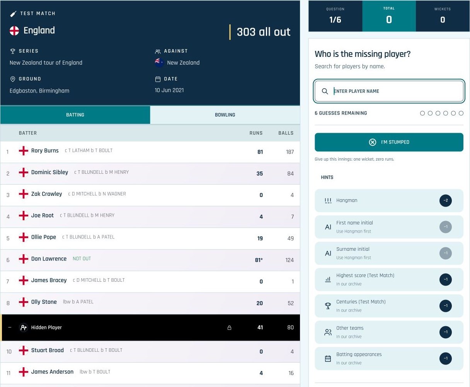Click the I'm Stumped button
Viewport: 470px width, 387px height.
pyautogui.click(x=389, y=142)
